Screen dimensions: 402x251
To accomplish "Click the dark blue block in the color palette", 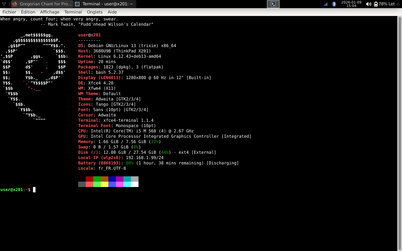I will [112, 179].
